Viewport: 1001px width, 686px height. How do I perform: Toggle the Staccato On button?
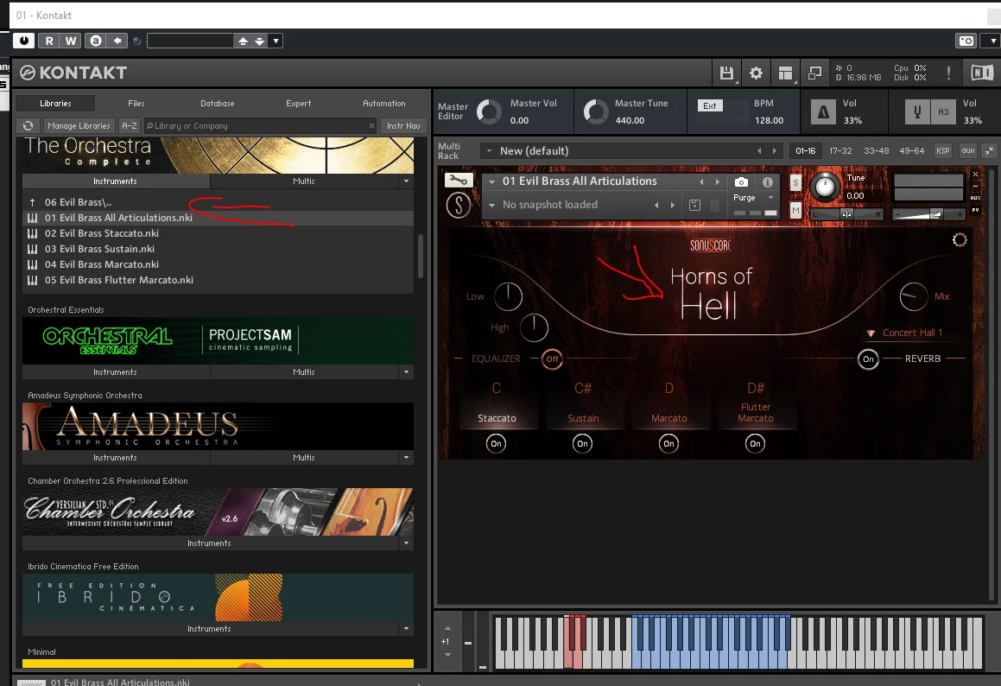[496, 444]
